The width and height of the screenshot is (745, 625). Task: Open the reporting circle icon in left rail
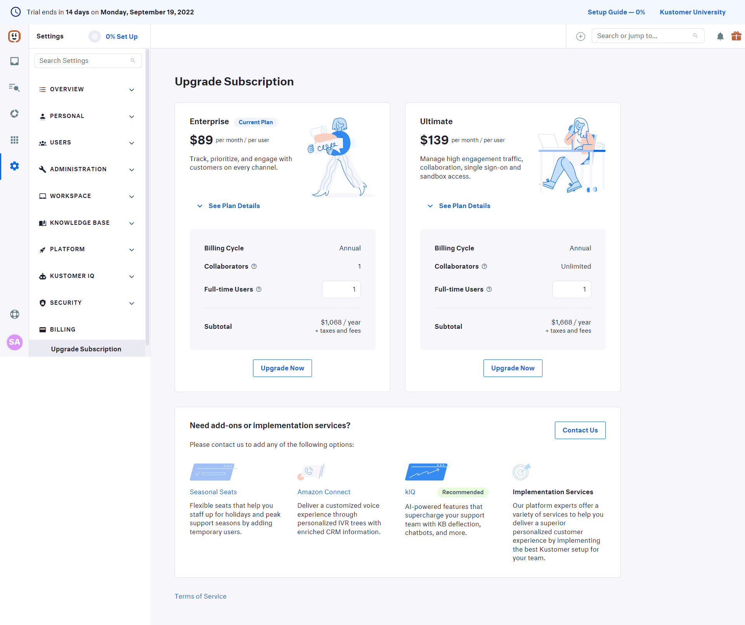[x=14, y=113]
